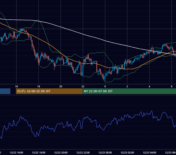Select the ロンドン 16:00-22:00 JST session bar
The width and height of the screenshot is (176, 155).
click(x=49, y=91)
